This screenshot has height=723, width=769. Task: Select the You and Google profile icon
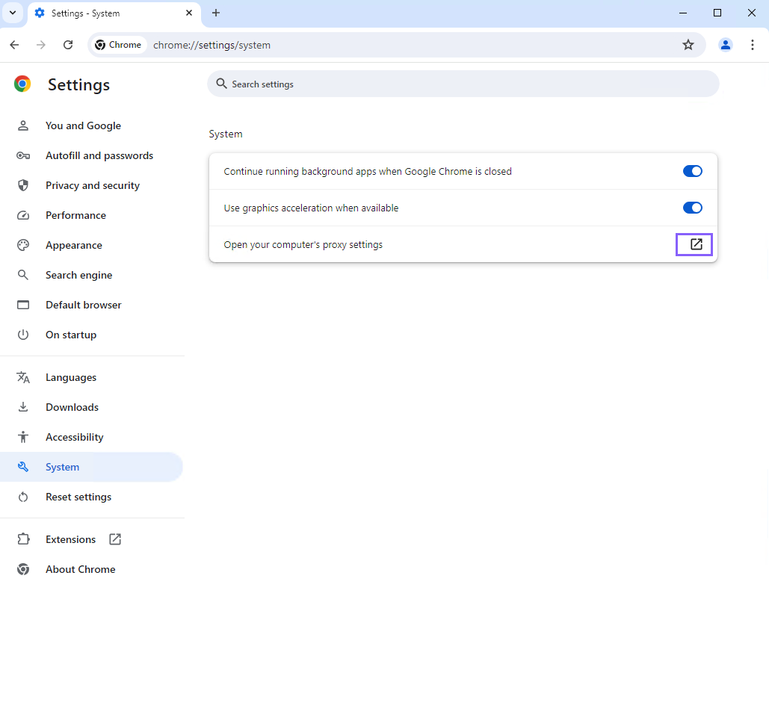(x=23, y=125)
